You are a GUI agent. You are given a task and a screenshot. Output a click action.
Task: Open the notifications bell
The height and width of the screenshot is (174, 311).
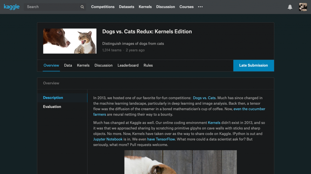290,7
